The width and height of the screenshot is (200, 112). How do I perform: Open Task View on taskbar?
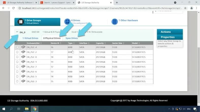(x=19, y=109)
